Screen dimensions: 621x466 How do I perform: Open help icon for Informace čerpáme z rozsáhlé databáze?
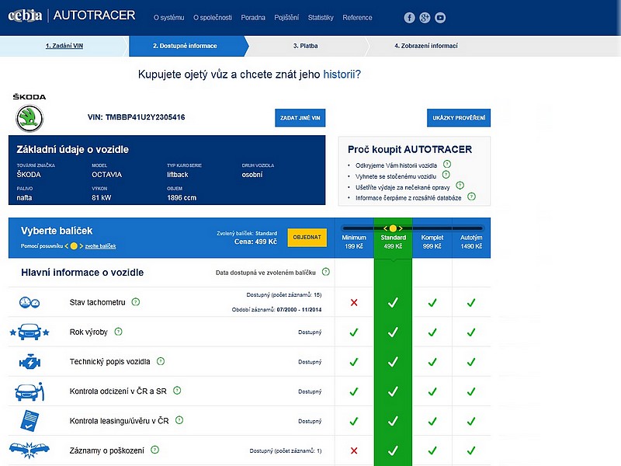pyautogui.click(x=471, y=196)
